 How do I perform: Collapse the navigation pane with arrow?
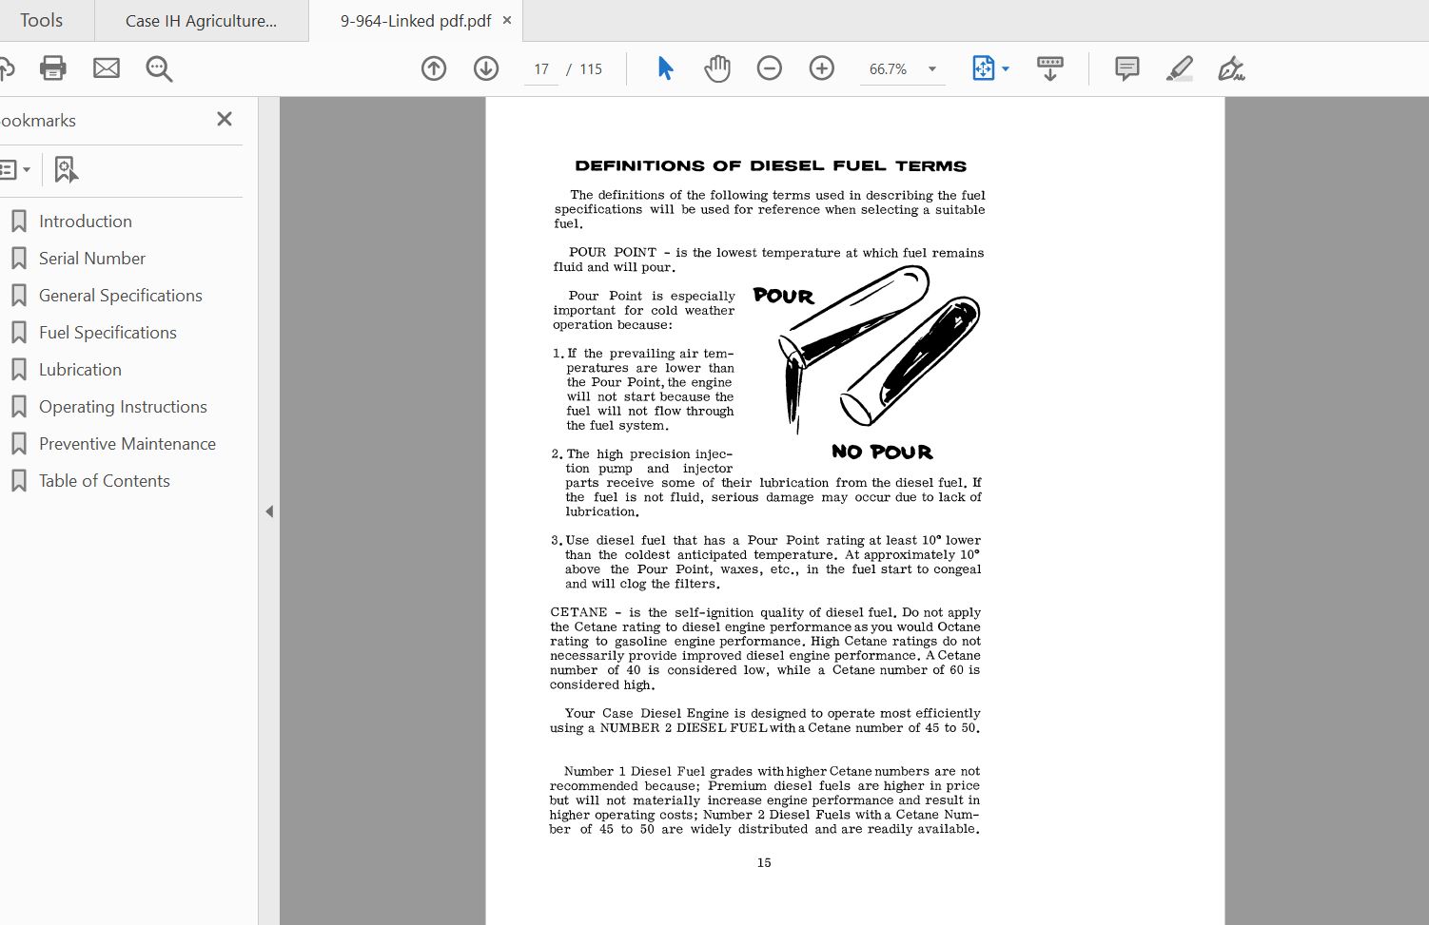click(x=269, y=511)
